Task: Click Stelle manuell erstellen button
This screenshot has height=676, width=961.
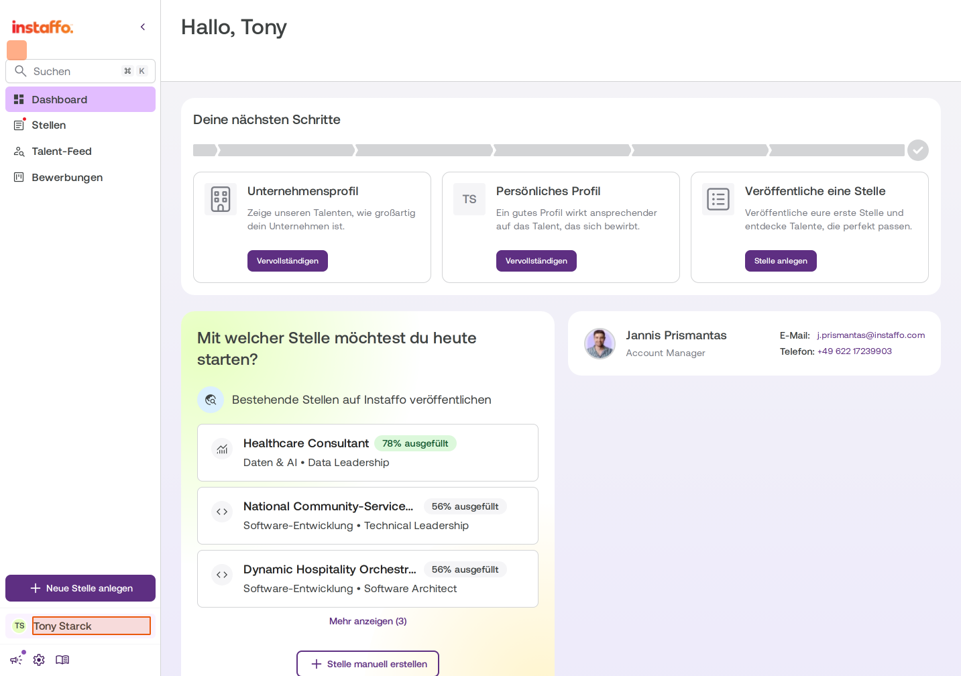Action: coord(368,664)
